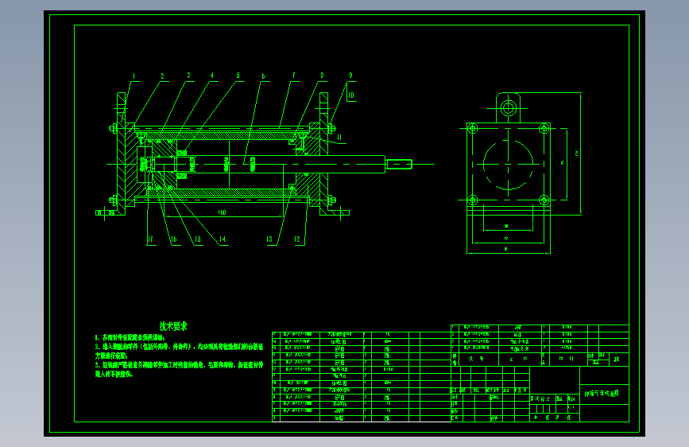Screen dimensions: 689x447
Task: Click technical requirement line numbered 1
Action: point(130,337)
